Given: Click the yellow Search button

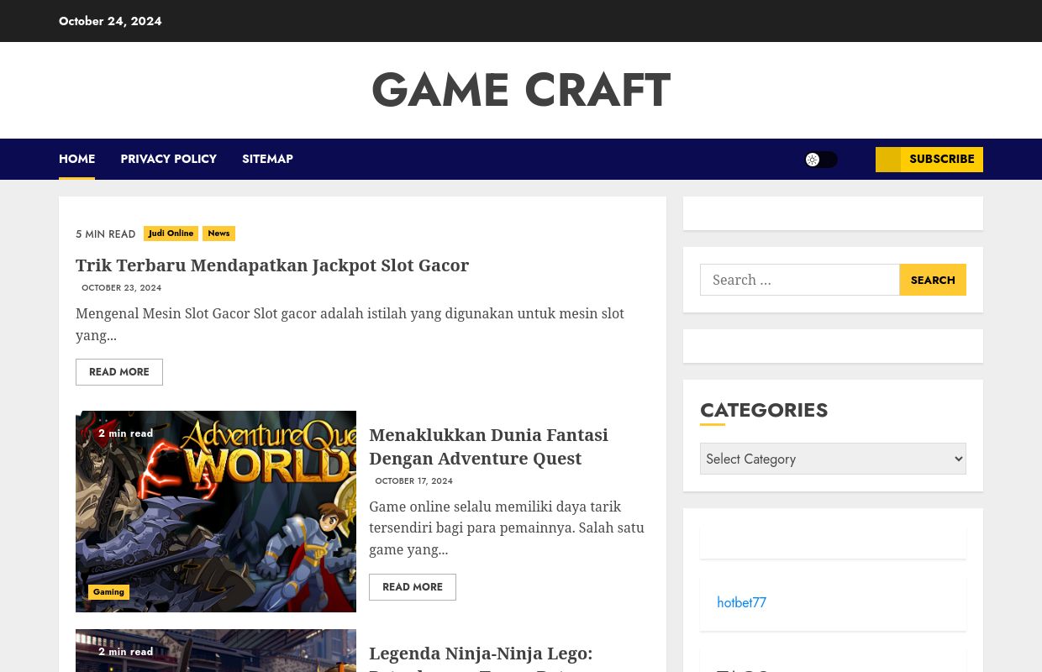Looking at the screenshot, I should pos(933,280).
